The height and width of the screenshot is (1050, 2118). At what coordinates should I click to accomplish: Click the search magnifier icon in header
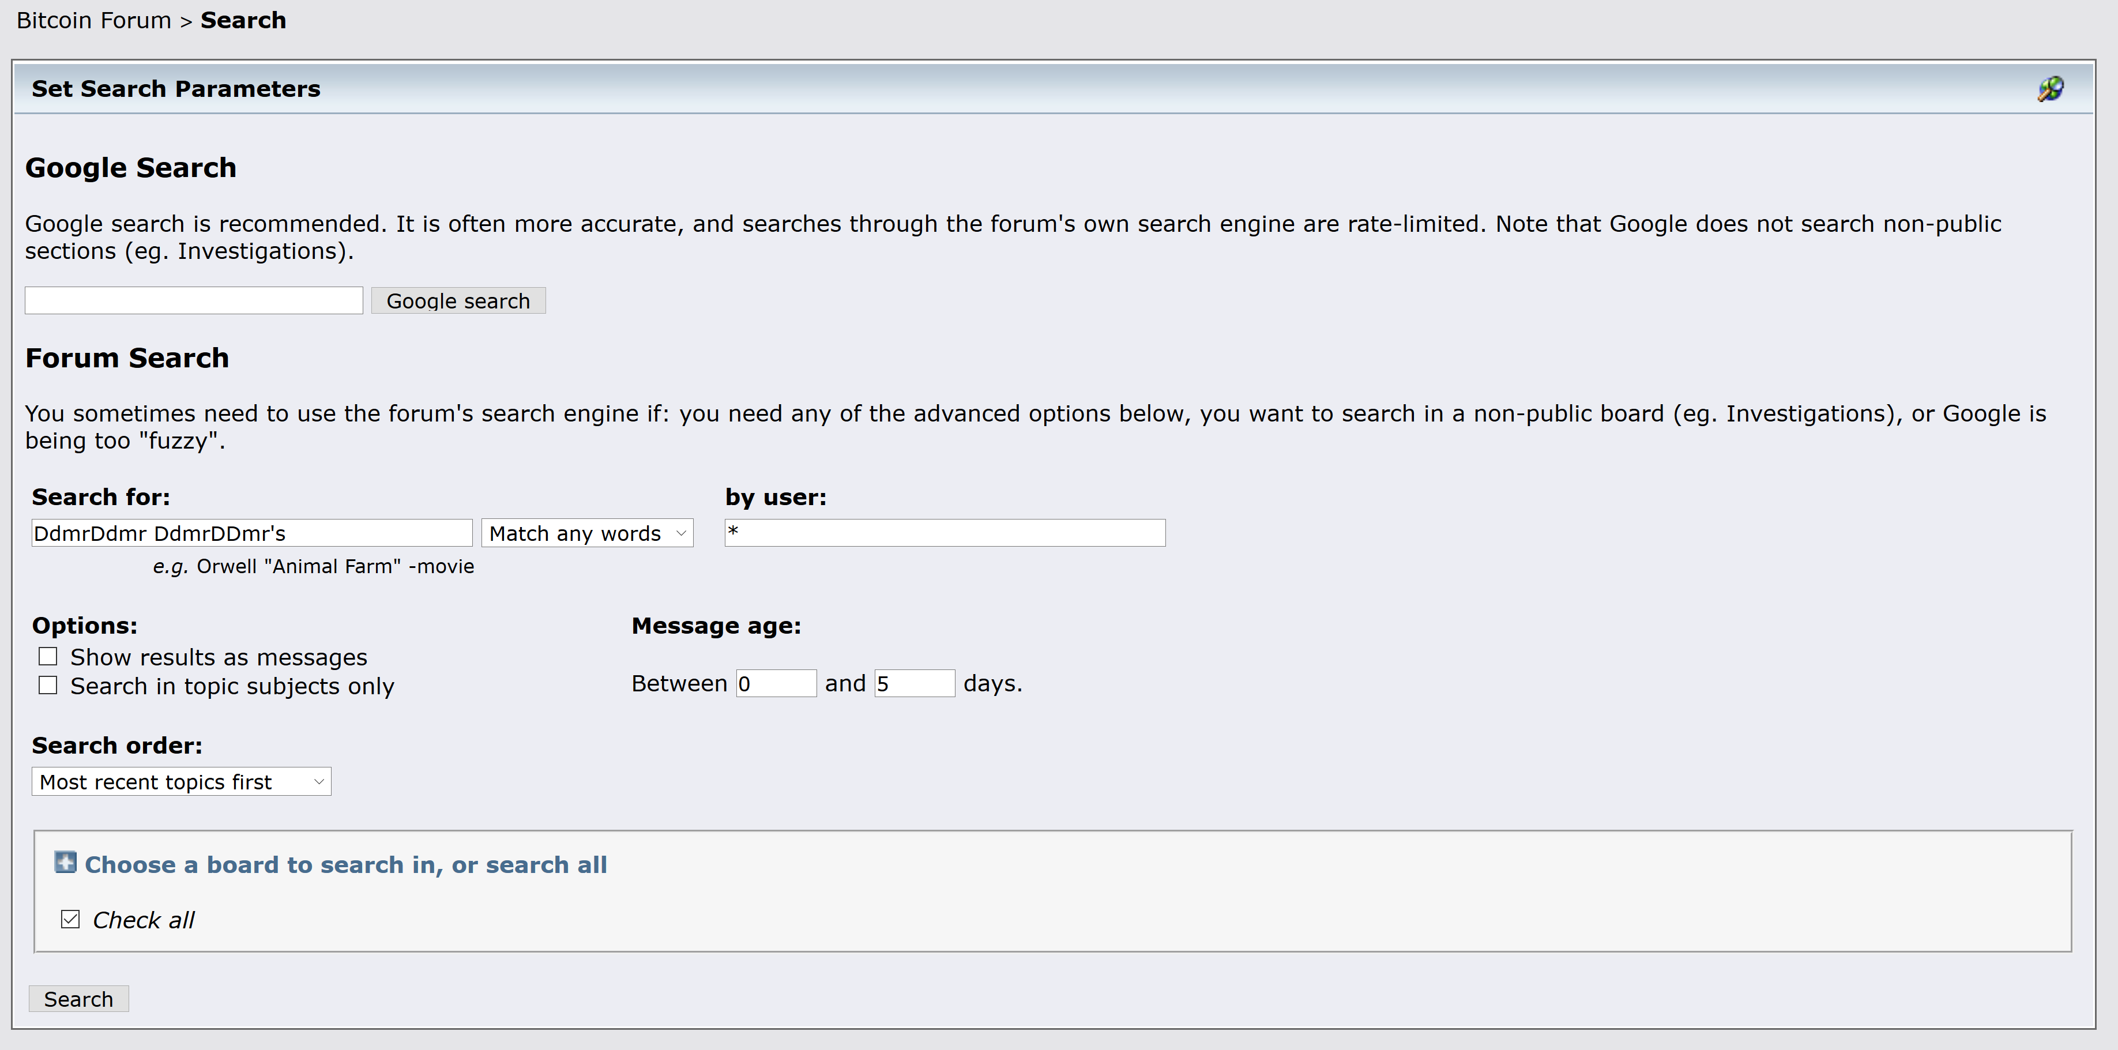(x=2051, y=89)
